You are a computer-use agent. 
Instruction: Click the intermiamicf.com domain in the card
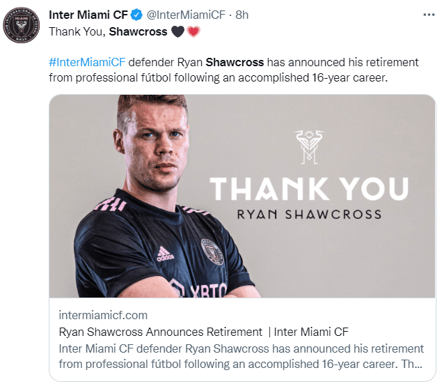point(103,315)
